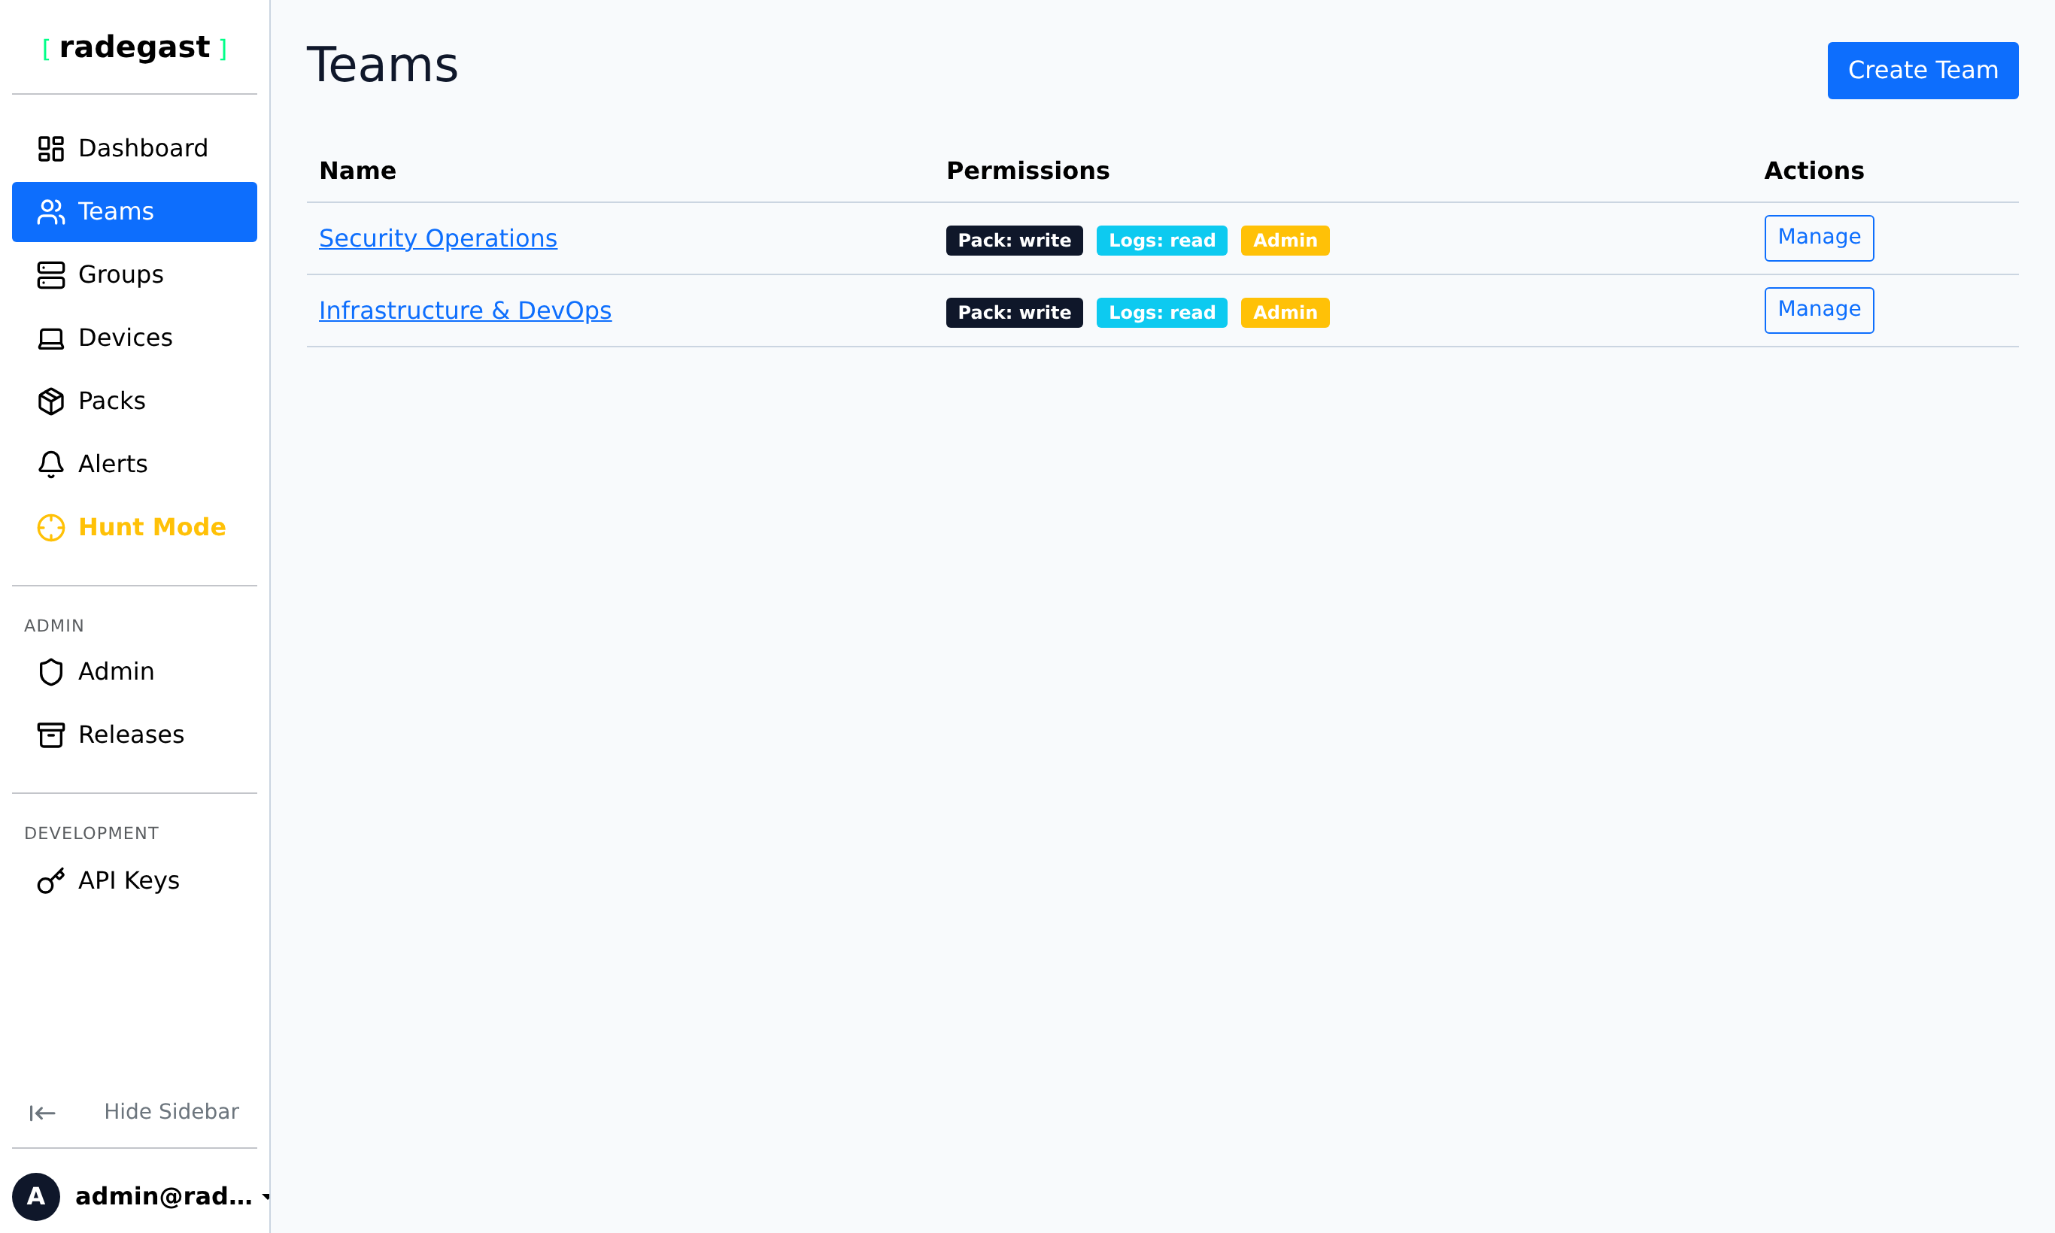
Task: Open Packs in the sidebar
Action: [x=135, y=401]
